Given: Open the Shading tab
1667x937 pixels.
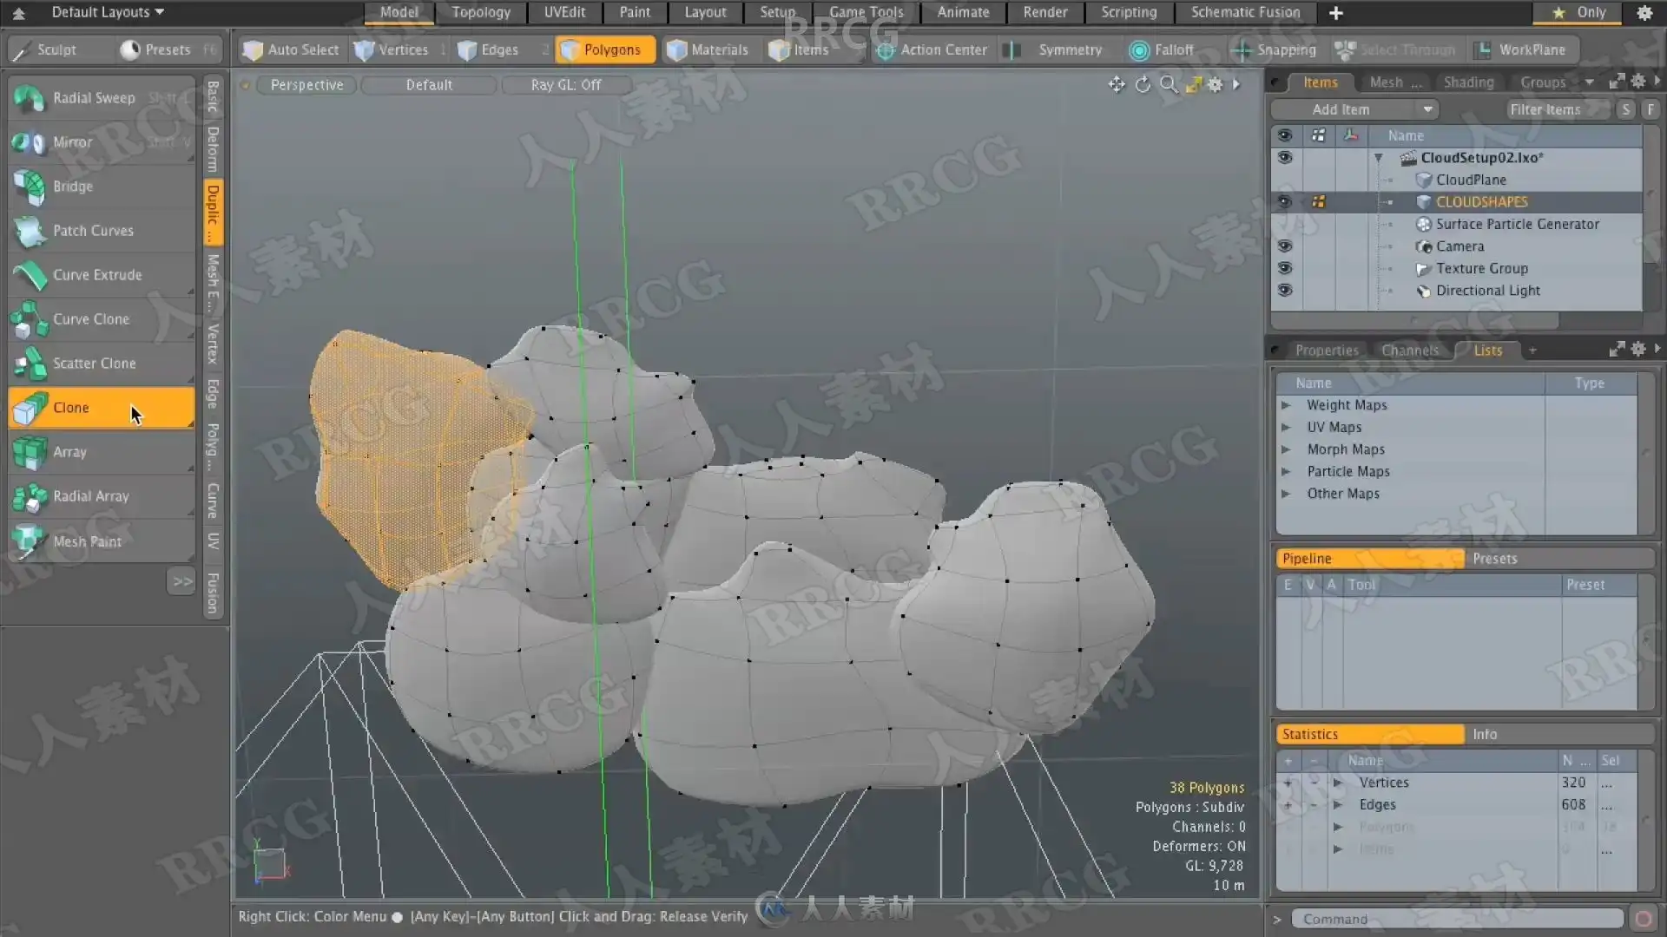Looking at the screenshot, I should (x=1468, y=82).
